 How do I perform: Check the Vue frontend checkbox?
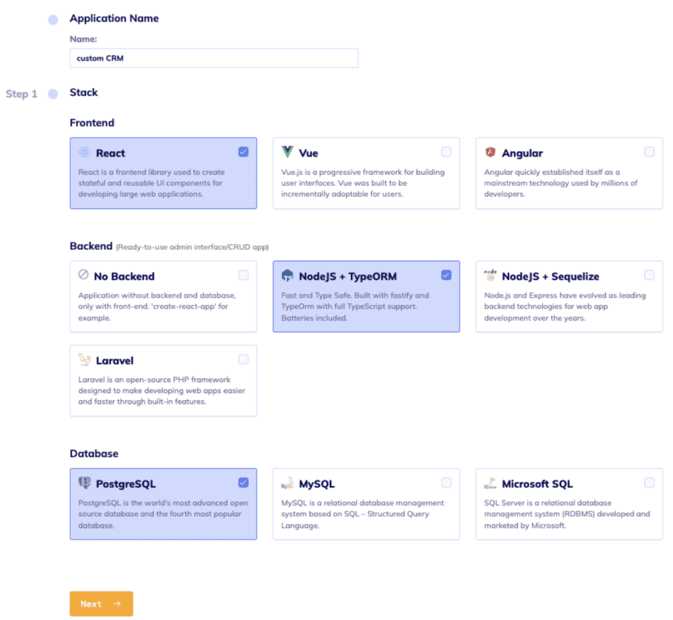(x=446, y=152)
